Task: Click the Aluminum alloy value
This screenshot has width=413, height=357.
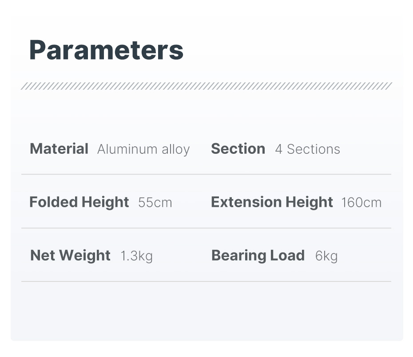Action: (143, 149)
